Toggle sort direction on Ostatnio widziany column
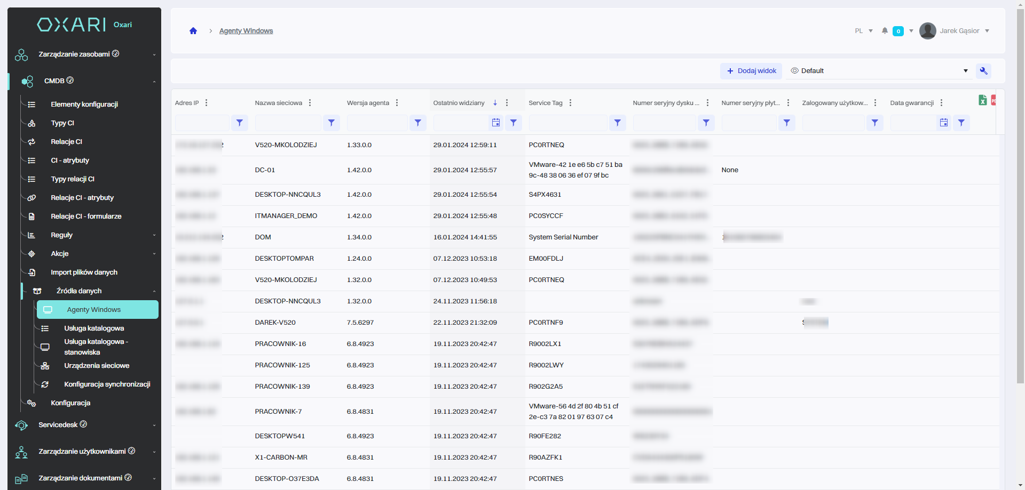 (495, 103)
